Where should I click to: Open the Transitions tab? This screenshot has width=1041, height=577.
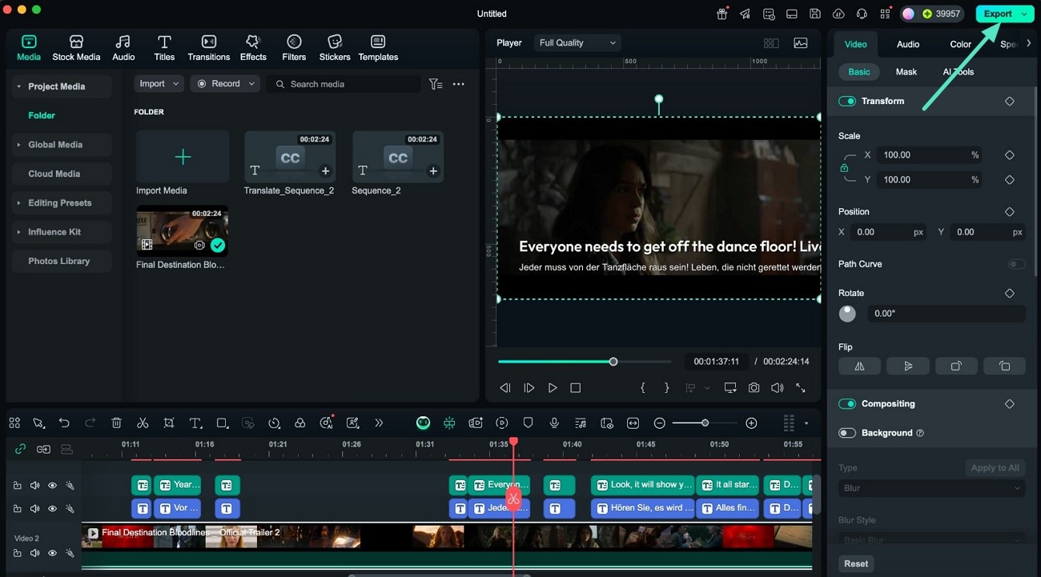209,48
